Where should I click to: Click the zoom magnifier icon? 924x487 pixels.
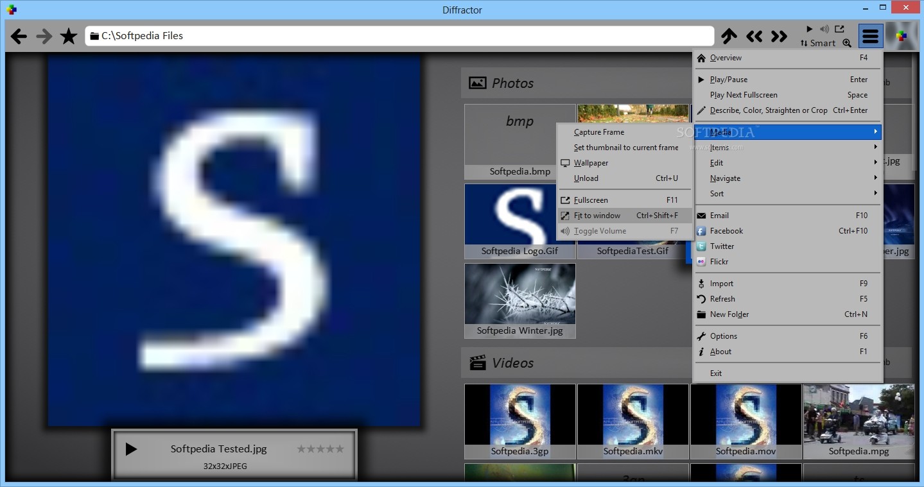click(847, 43)
